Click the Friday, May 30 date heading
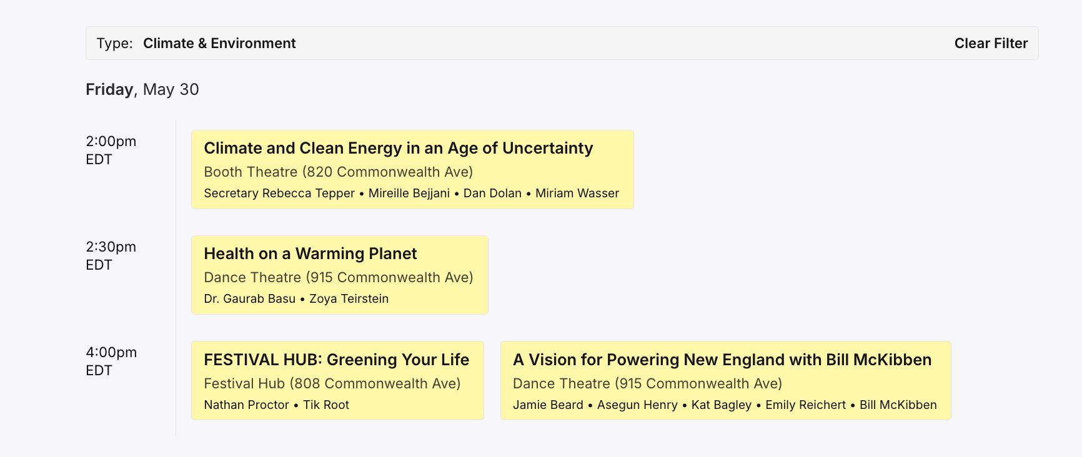Viewport: 1082px width, 457px height. 142,90
